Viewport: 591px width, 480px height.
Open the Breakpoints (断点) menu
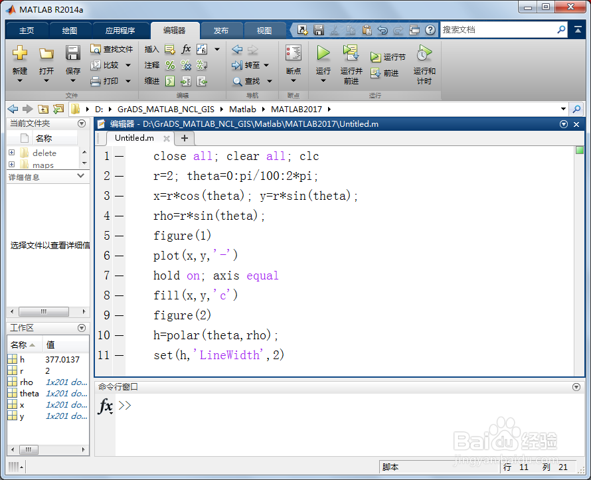(x=294, y=63)
